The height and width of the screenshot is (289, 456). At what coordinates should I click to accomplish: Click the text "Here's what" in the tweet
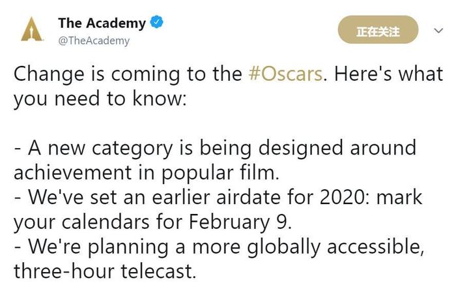tap(388, 74)
